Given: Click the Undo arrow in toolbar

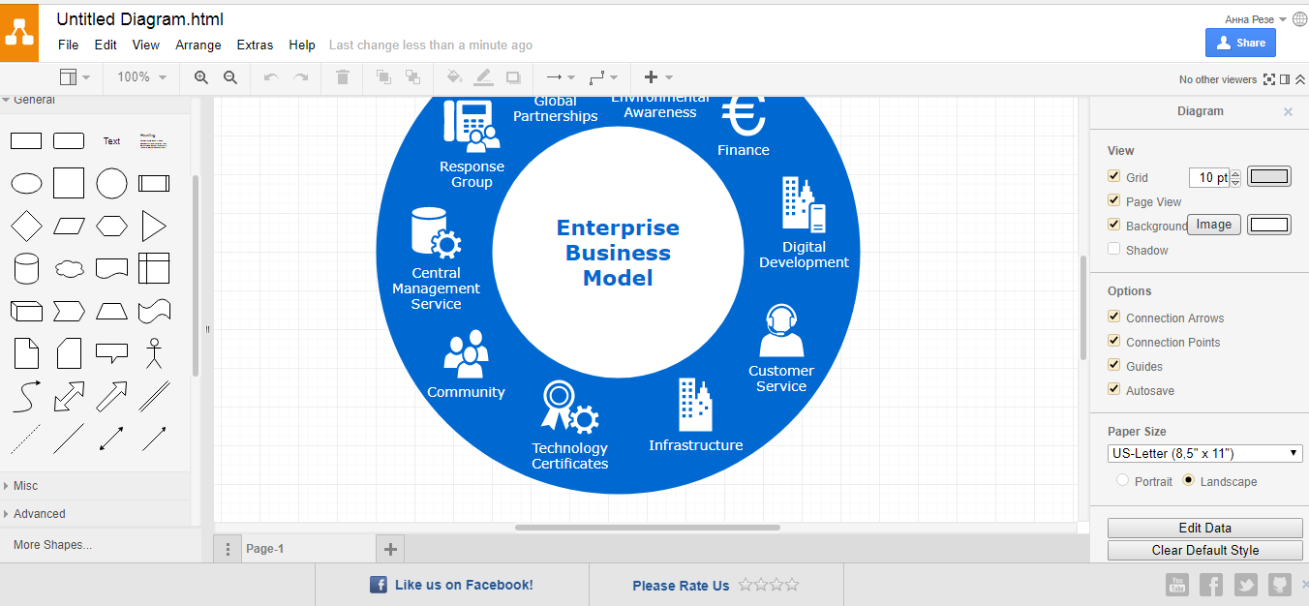Looking at the screenshot, I should tap(271, 77).
